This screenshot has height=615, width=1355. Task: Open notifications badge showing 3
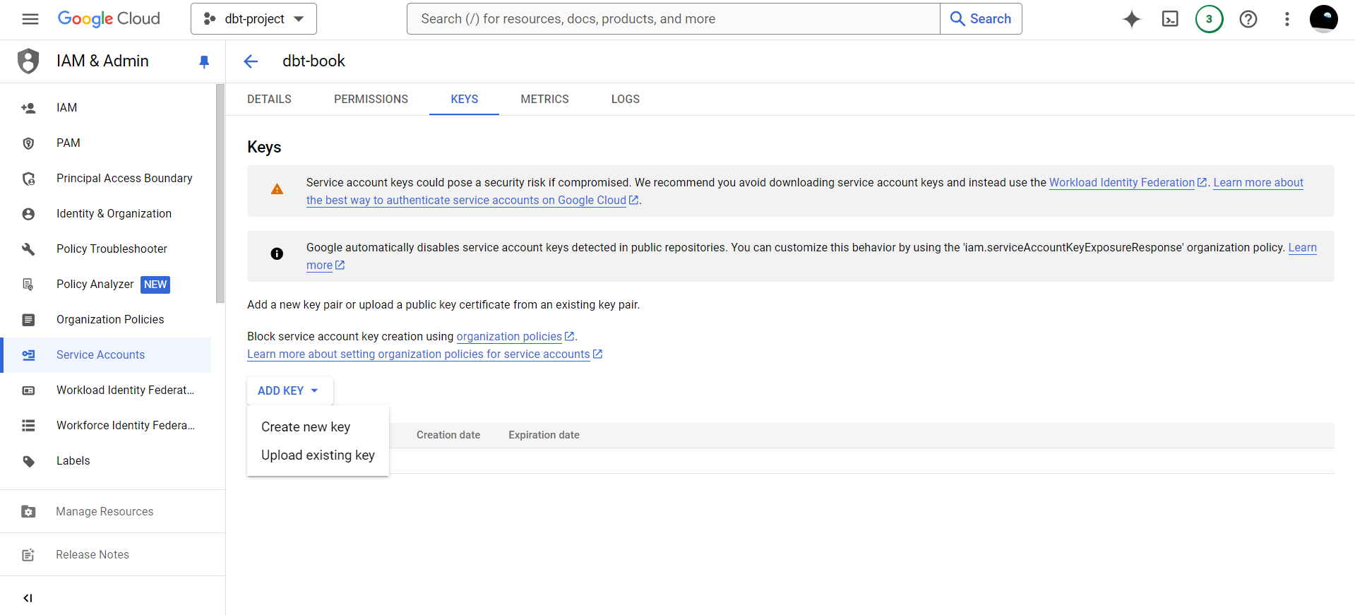(x=1209, y=19)
